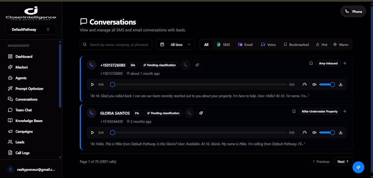Open Prompt Optimizer in sidebar

[x=30, y=88]
